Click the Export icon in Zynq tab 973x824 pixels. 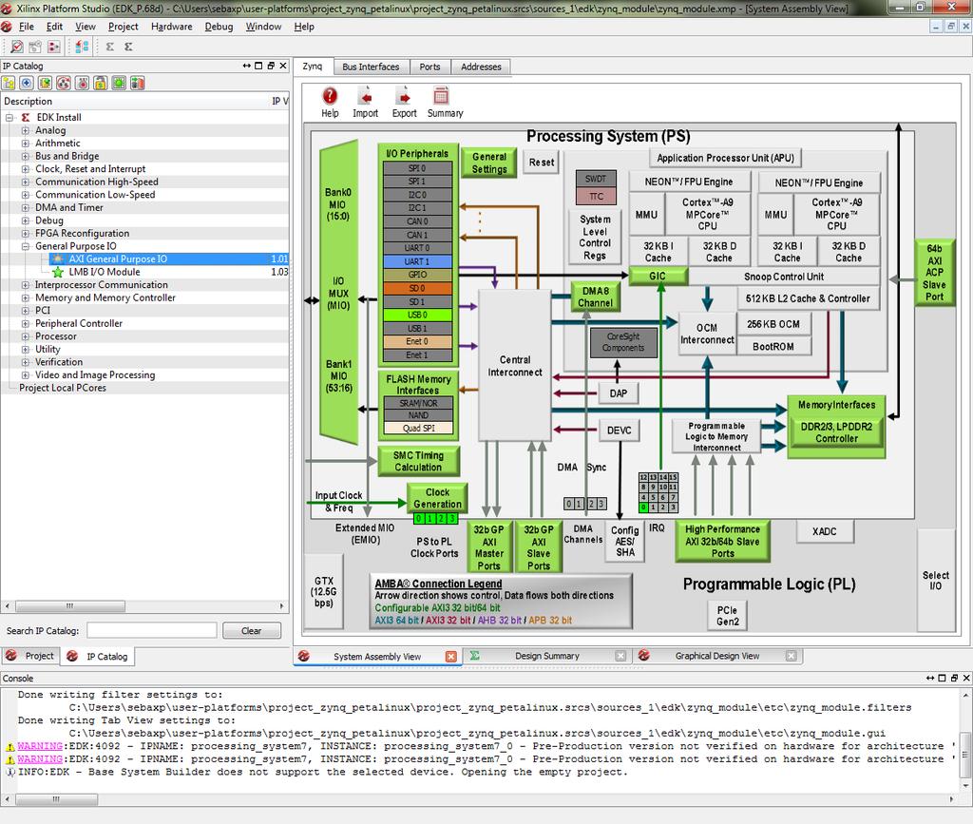tap(404, 103)
